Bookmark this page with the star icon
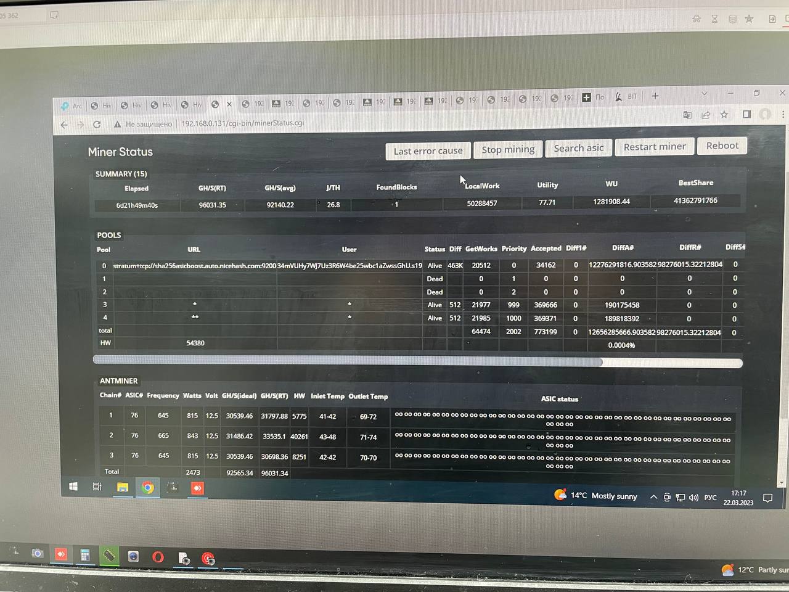The image size is (789, 592). pos(724,115)
